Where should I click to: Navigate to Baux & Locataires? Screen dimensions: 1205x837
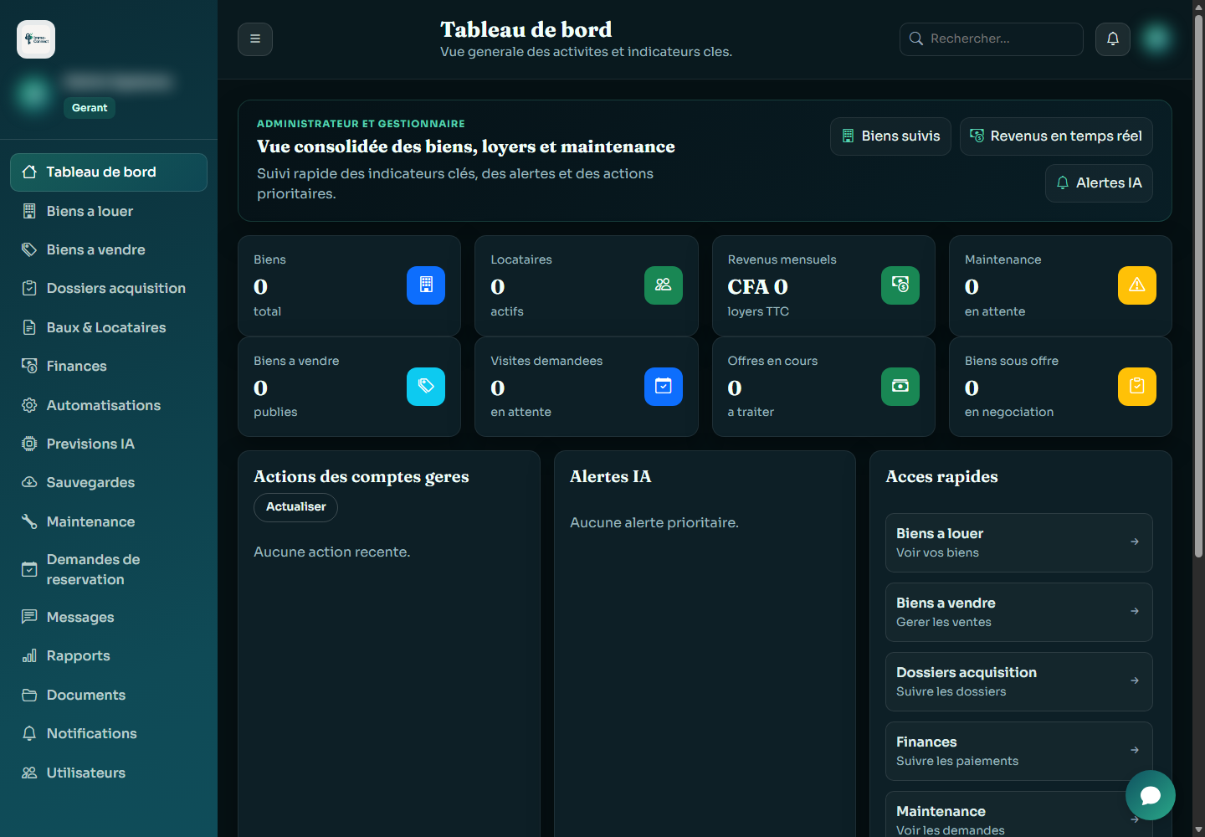tap(109, 327)
